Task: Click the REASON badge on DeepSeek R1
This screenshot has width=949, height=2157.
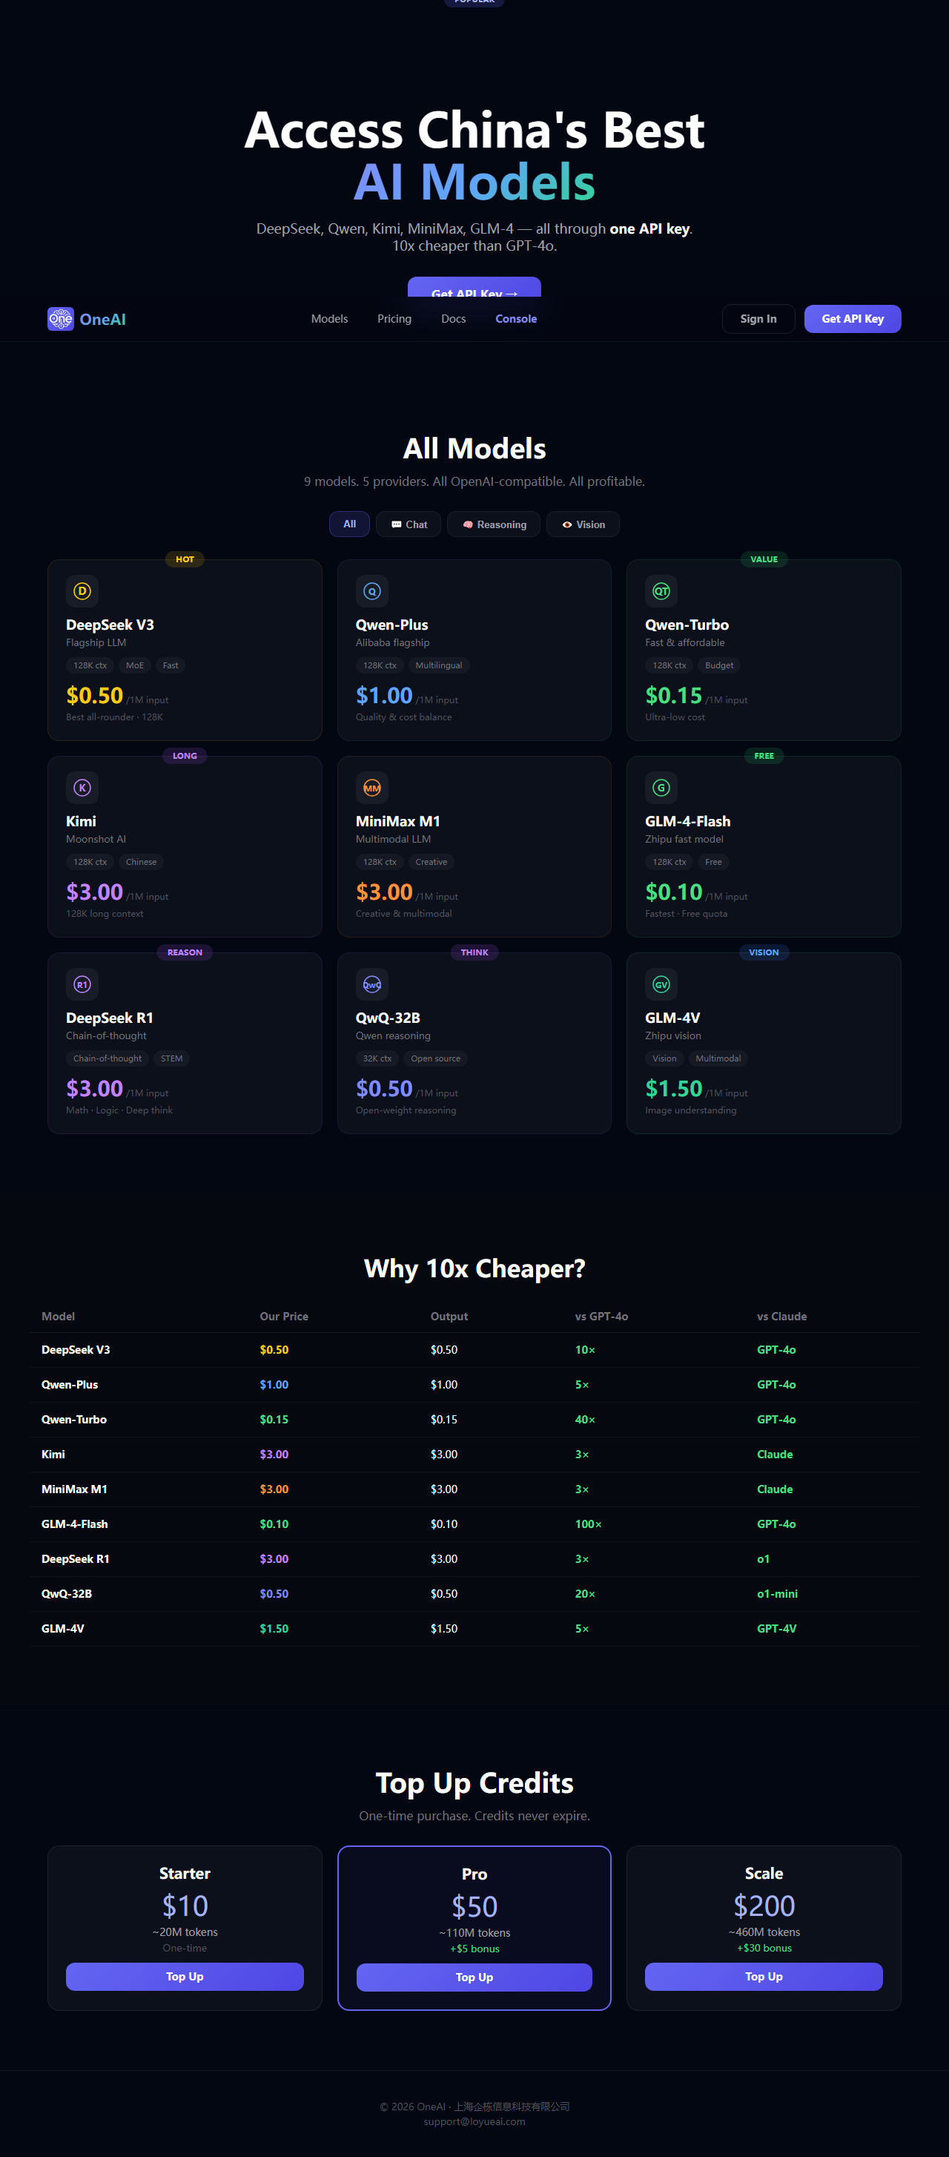Action: click(185, 953)
